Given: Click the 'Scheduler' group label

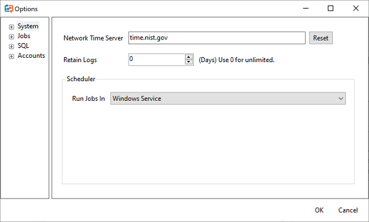Looking at the screenshot, I should 81,79.
